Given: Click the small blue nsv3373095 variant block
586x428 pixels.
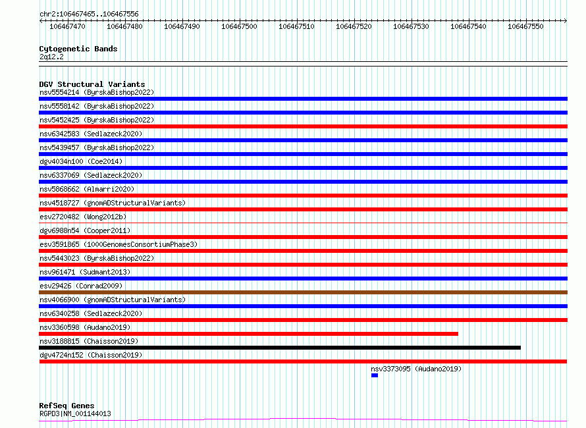Looking at the screenshot, I should [x=375, y=375].
